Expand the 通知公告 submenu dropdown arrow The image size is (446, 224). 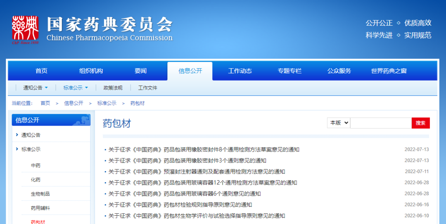46,88
